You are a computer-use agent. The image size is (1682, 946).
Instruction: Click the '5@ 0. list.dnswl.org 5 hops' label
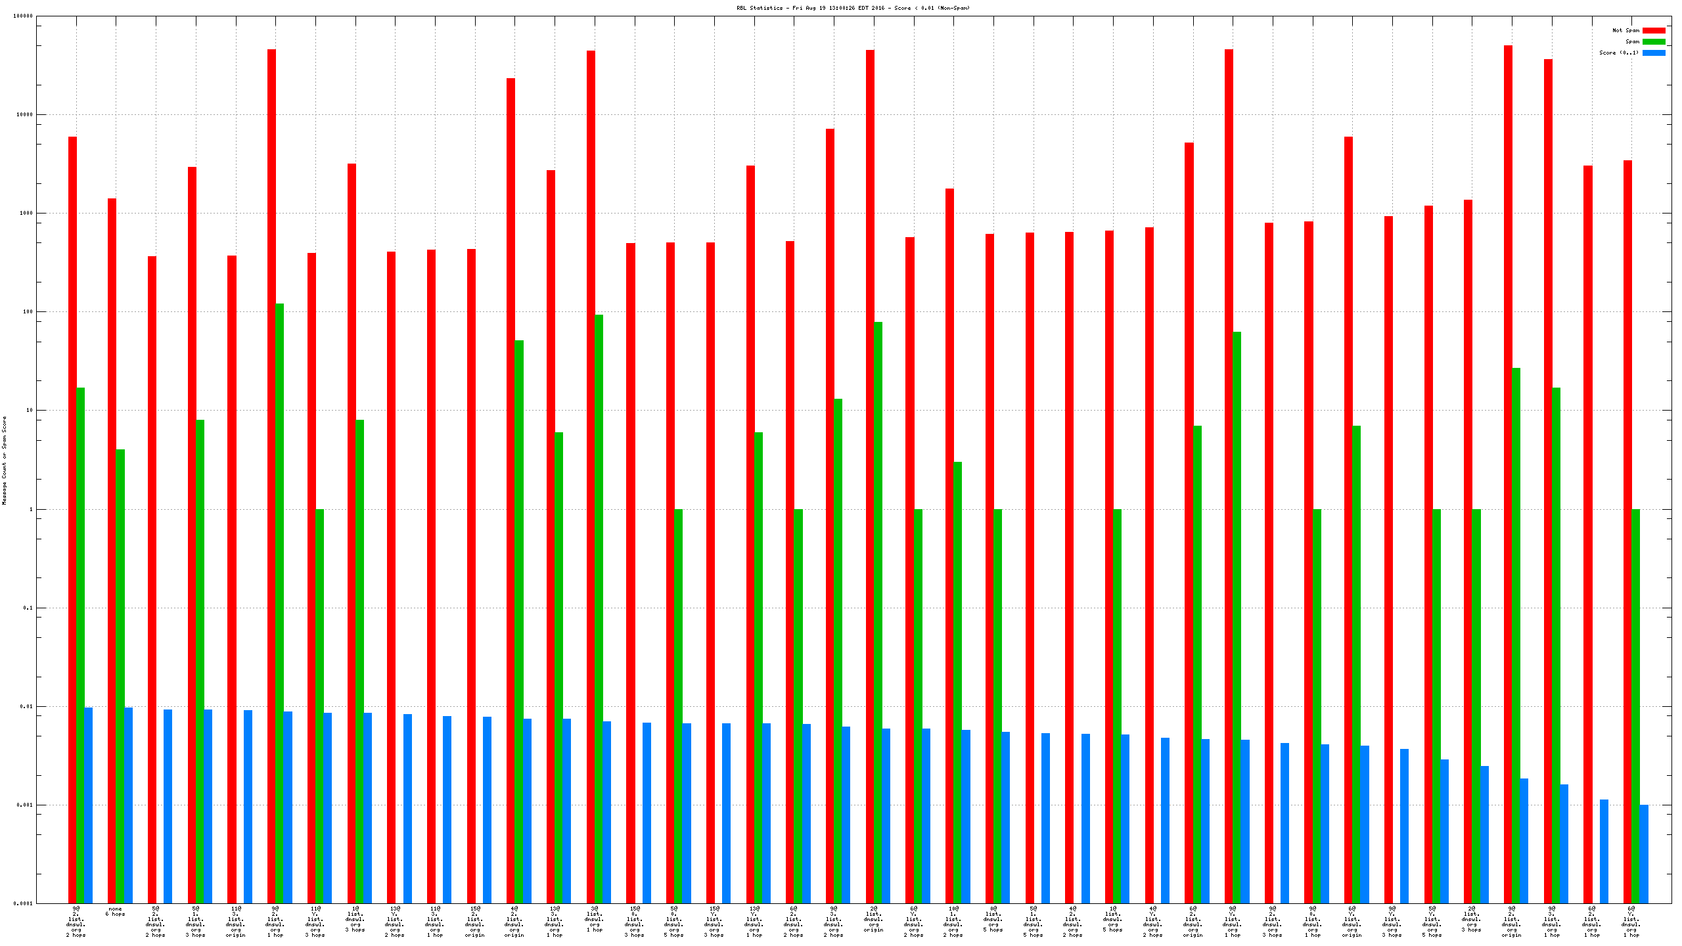click(674, 921)
